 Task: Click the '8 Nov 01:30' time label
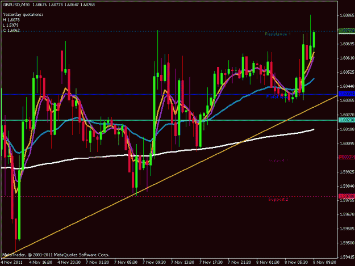pos(268,263)
